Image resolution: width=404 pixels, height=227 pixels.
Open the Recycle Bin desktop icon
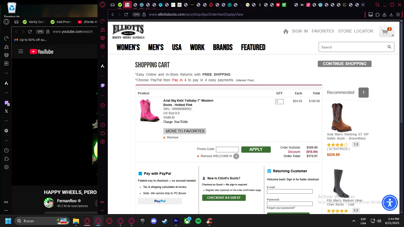point(12,9)
